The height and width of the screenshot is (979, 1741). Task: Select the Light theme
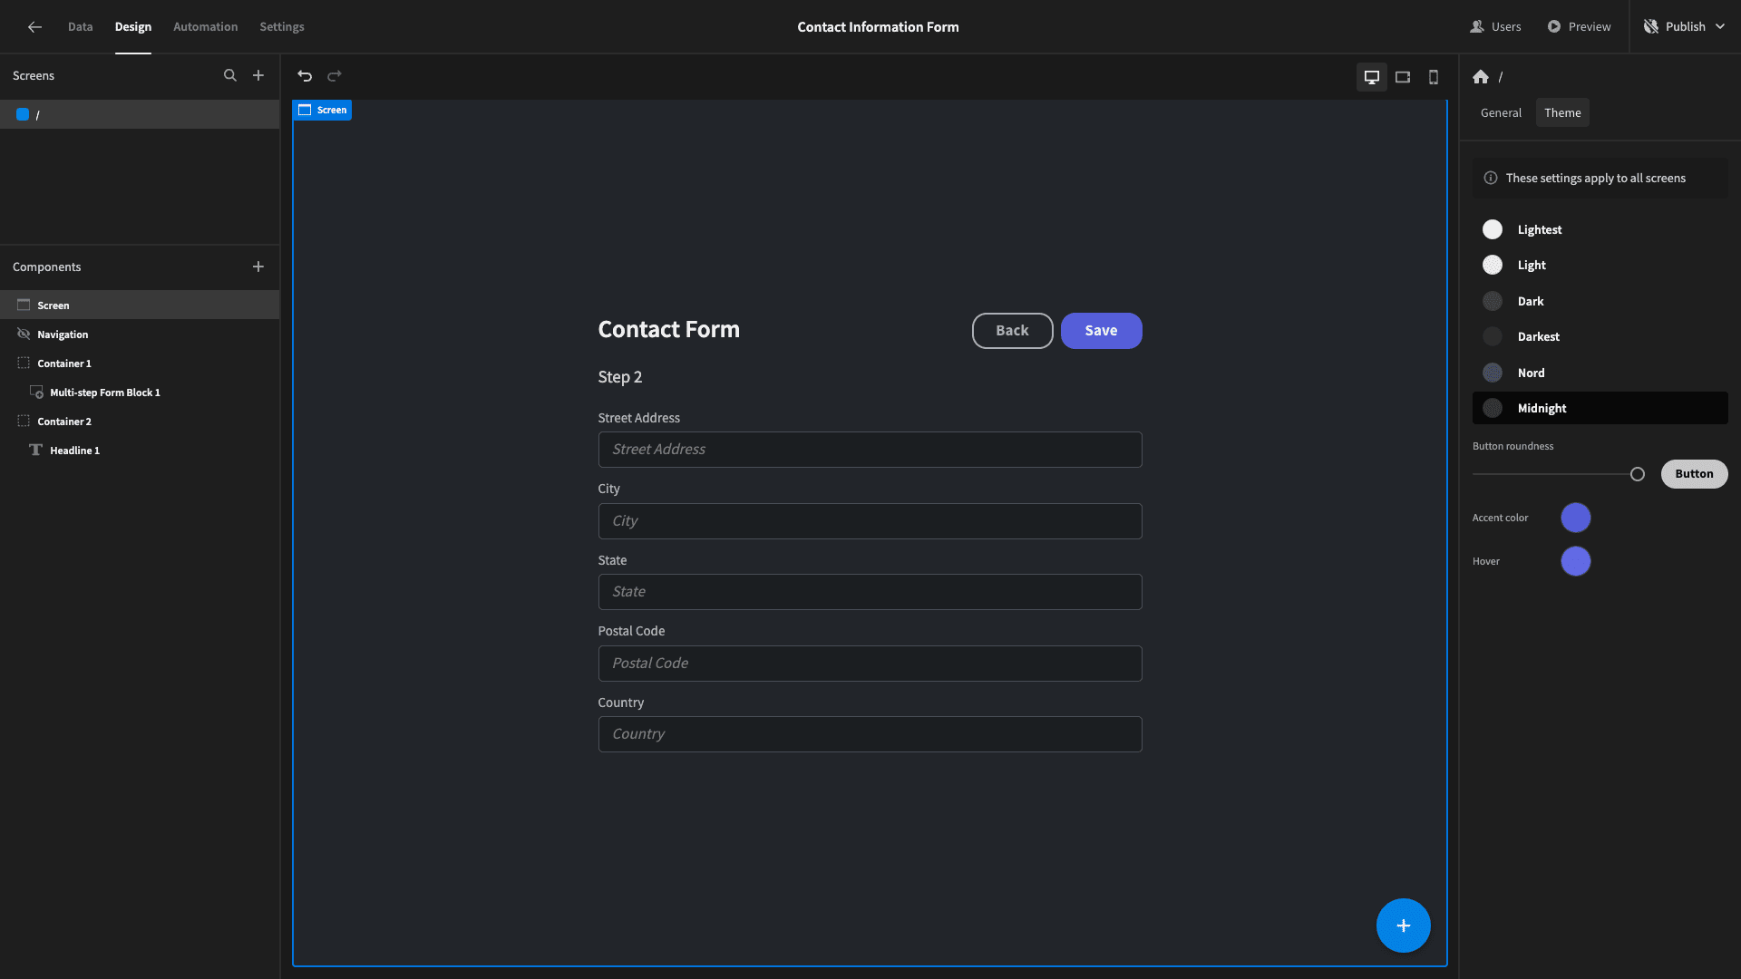click(1600, 265)
